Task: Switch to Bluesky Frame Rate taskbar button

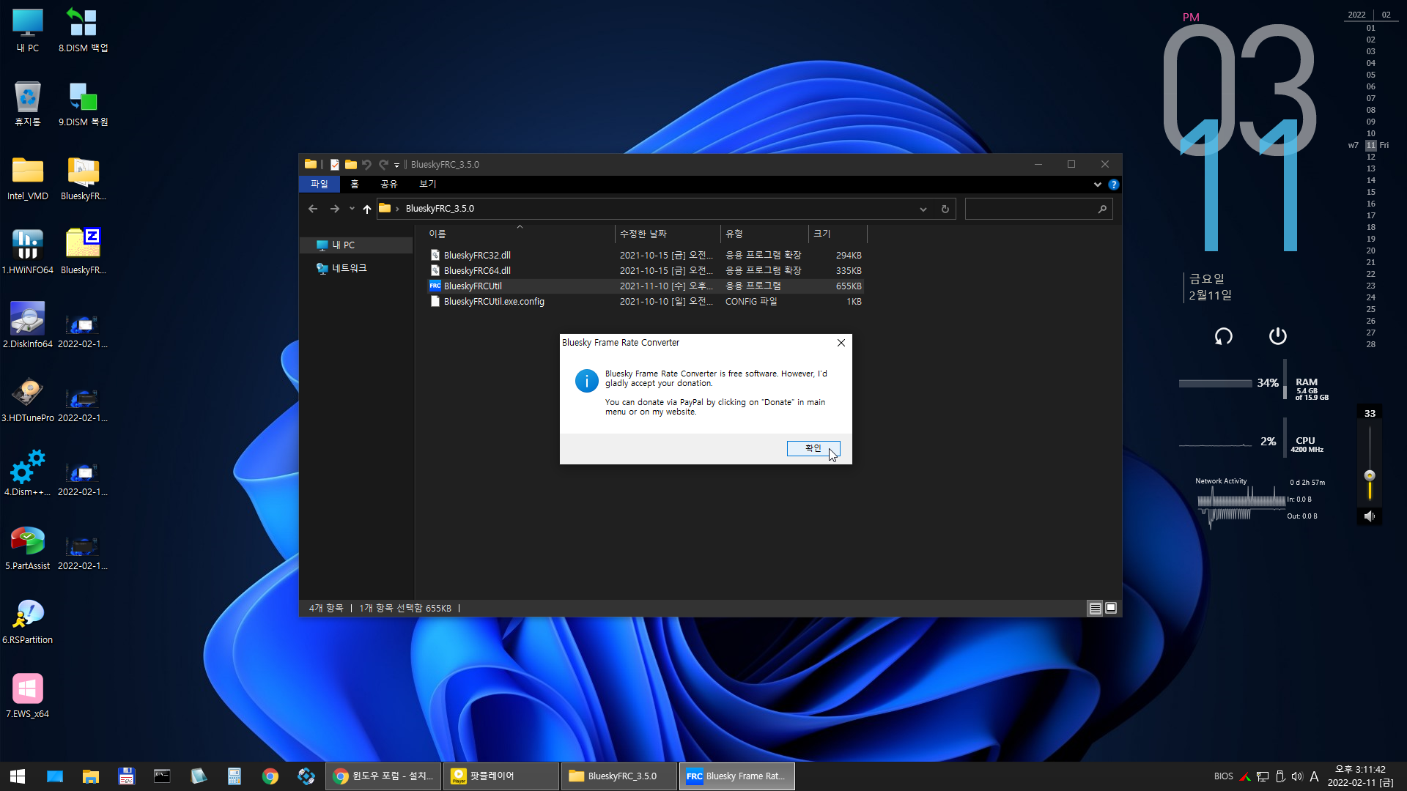Action: 737,776
